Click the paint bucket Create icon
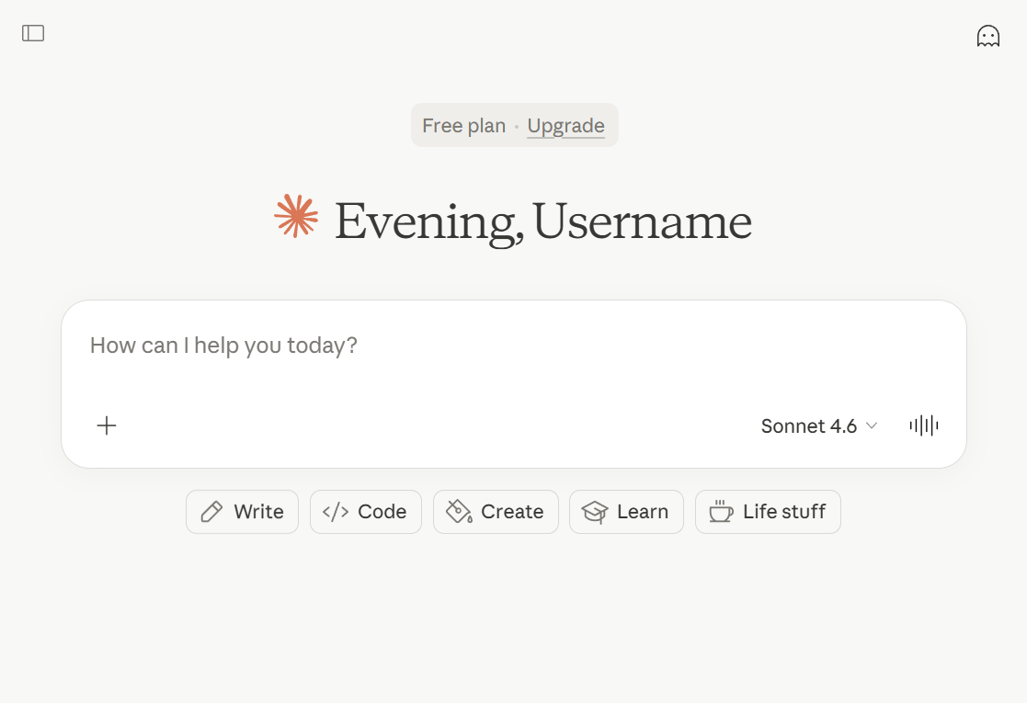This screenshot has width=1027, height=703. (x=459, y=511)
